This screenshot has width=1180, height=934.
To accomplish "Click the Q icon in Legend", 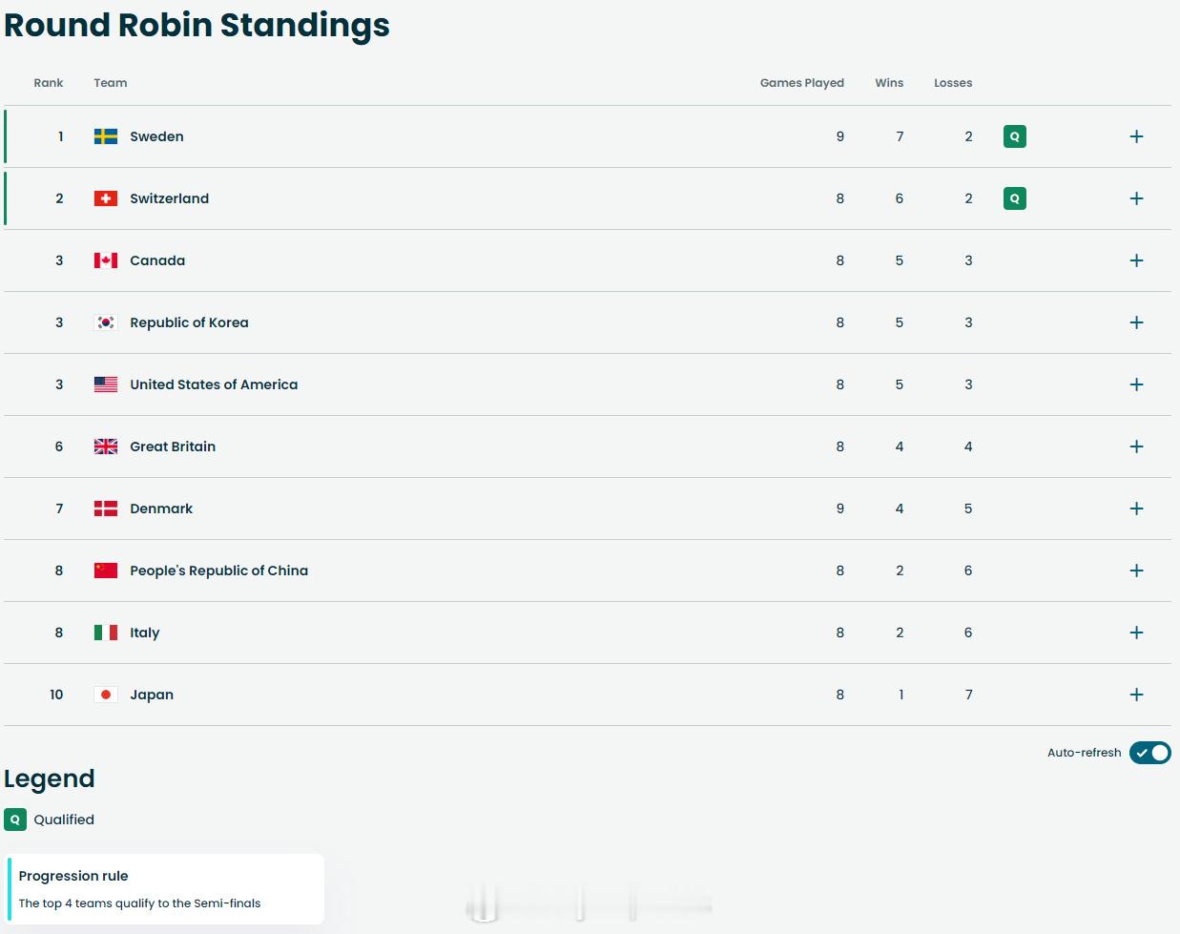I will coord(15,820).
